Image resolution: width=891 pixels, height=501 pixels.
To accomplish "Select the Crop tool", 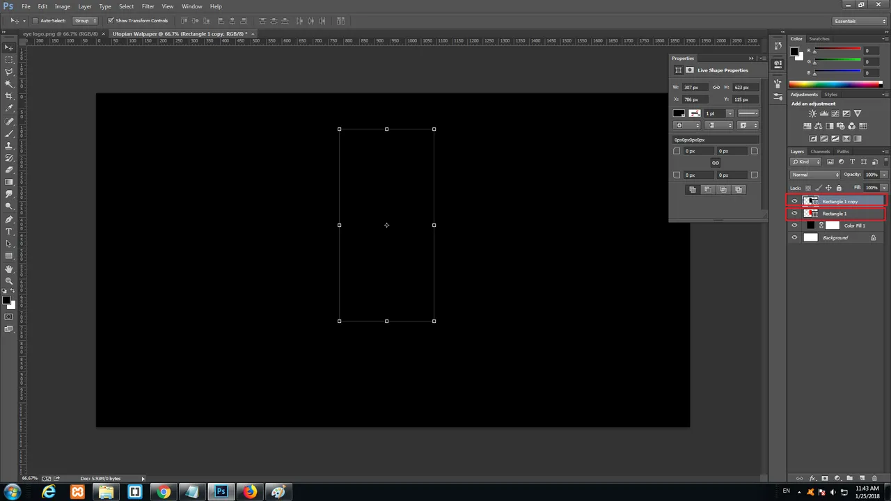I will [9, 96].
